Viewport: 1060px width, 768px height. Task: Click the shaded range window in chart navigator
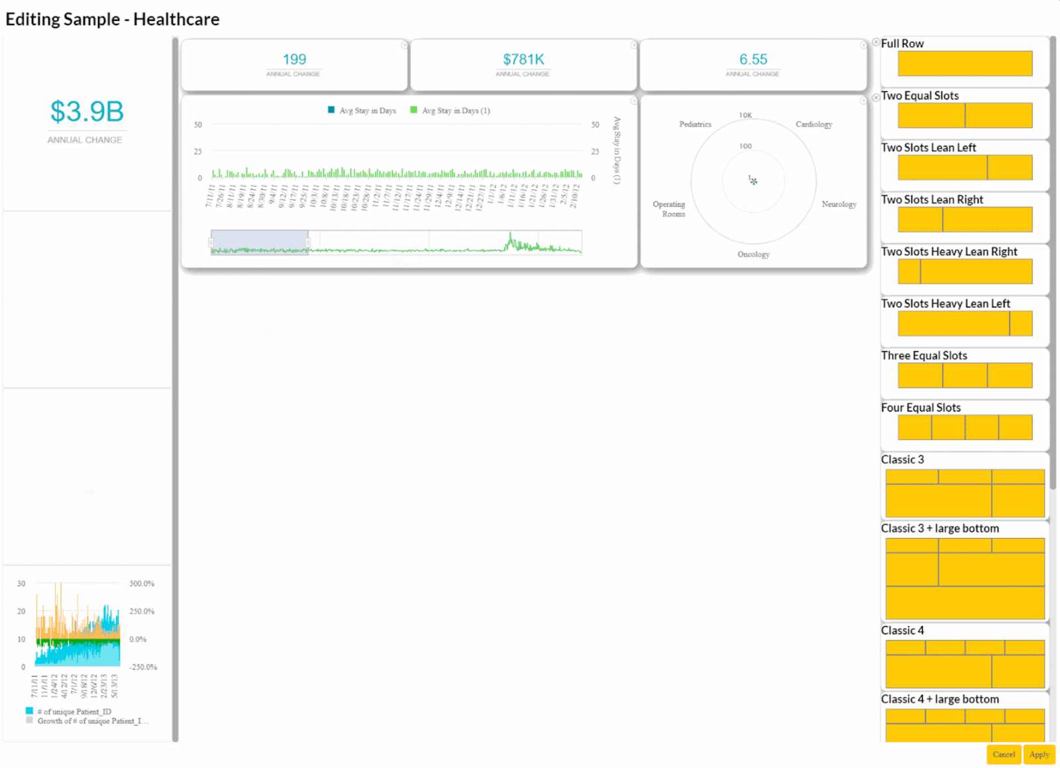click(x=260, y=242)
